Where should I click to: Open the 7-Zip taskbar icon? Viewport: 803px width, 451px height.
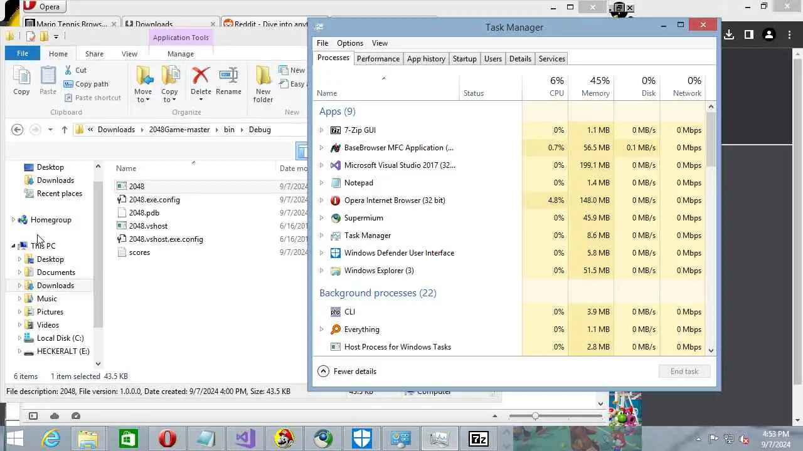[479, 438]
